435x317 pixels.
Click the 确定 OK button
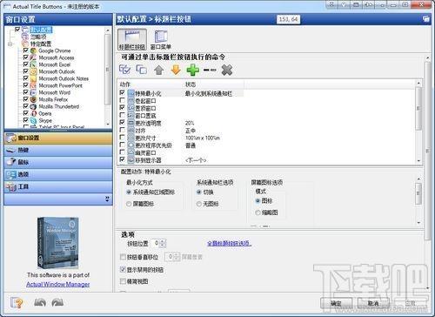[x=337, y=304]
